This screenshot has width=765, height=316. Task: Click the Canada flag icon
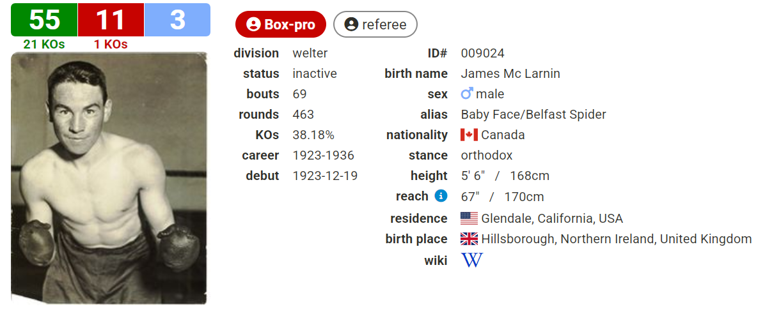pos(469,135)
